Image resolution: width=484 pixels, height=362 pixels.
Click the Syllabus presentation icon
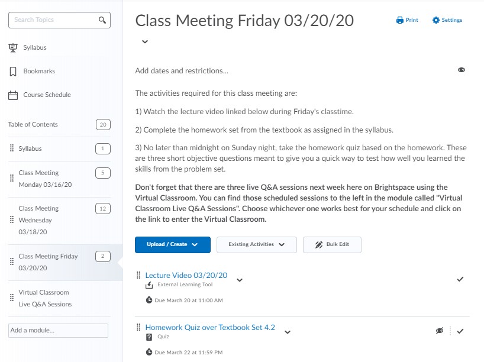tap(12, 47)
